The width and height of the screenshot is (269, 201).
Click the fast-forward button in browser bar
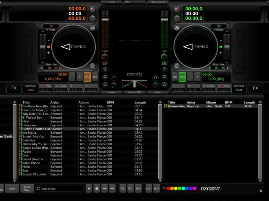click(112, 189)
